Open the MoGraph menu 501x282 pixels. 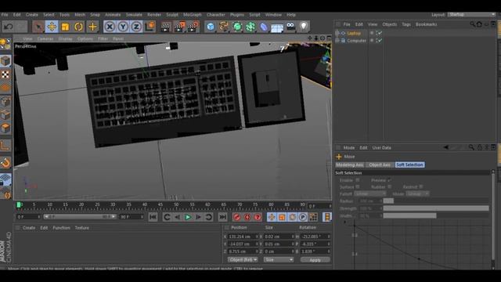(x=193, y=15)
